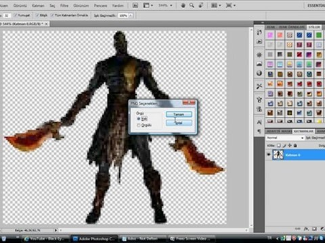Image resolution: width=325 pixels, height=243 pixels.
Task: Open the Paragraph panel dock icon
Action: click(259, 131)
